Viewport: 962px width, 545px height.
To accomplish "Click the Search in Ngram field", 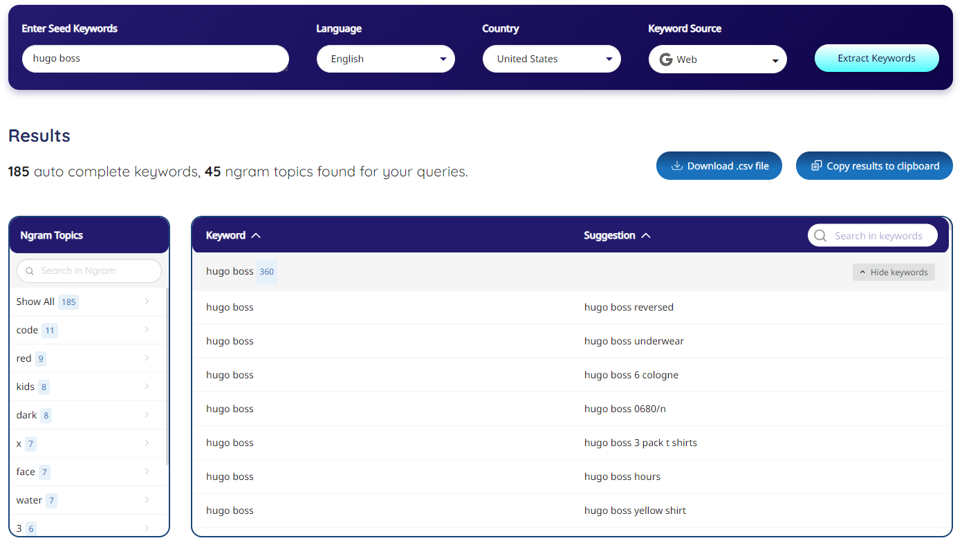I will click(89, 271).
